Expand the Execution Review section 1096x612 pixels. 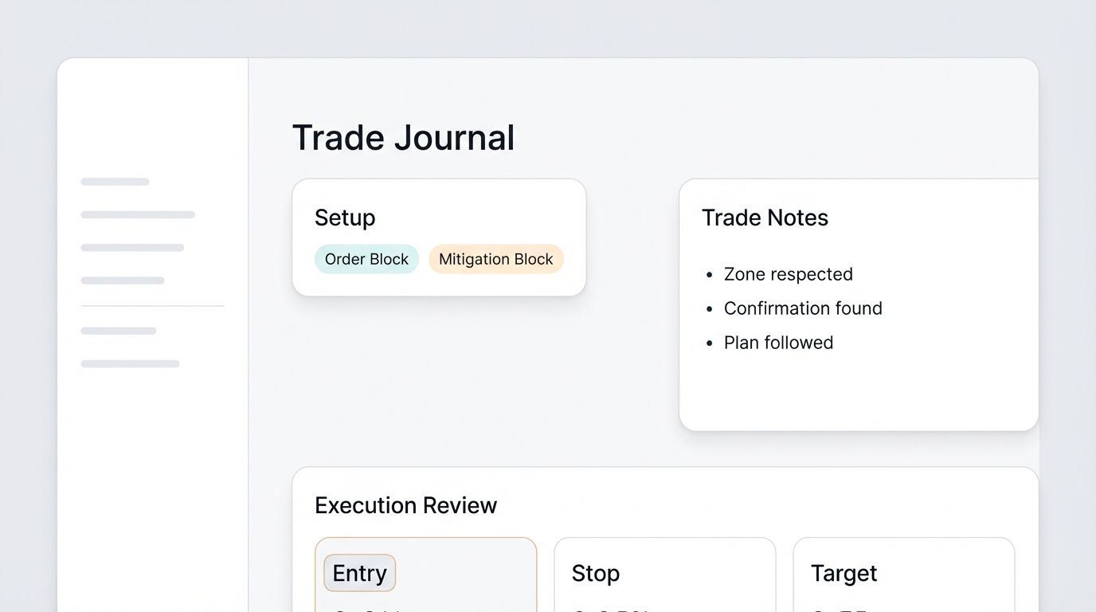coord(406,505)
